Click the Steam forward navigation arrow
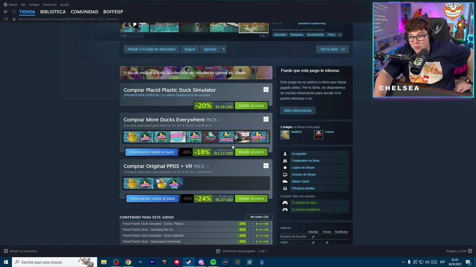Viewport: 476px width, 267px height. coord(13,12)
